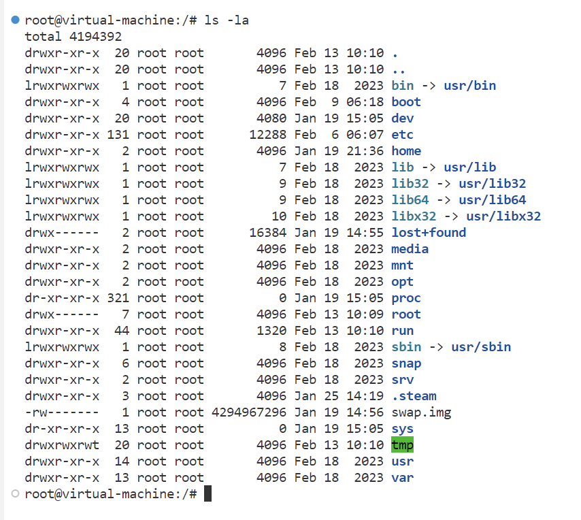Click the highlighted tmp directory name
The height and width of the screenshot is (520, 581).
(x=402, y=444)
